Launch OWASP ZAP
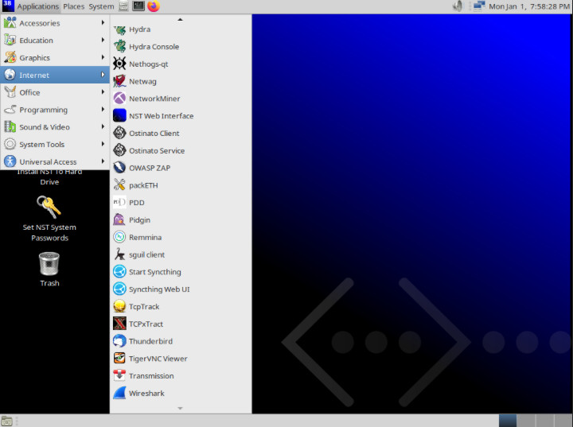Screen dimensions: 573x427 coord(181,168)
